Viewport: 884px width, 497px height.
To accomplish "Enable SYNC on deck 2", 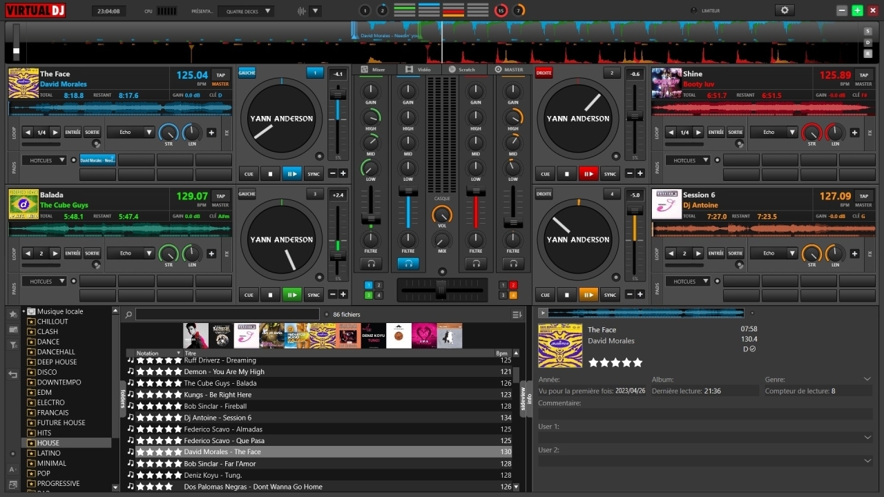I will (610, 174).
